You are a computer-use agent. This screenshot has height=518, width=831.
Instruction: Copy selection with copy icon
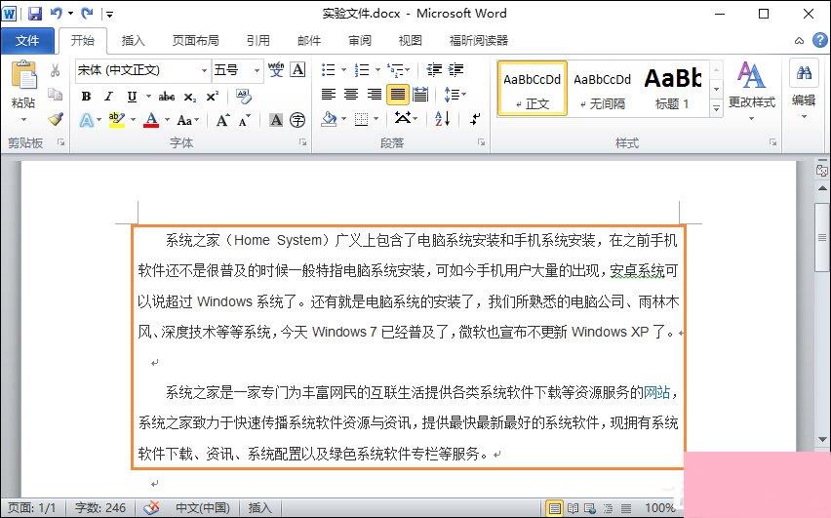coord(56,95)
